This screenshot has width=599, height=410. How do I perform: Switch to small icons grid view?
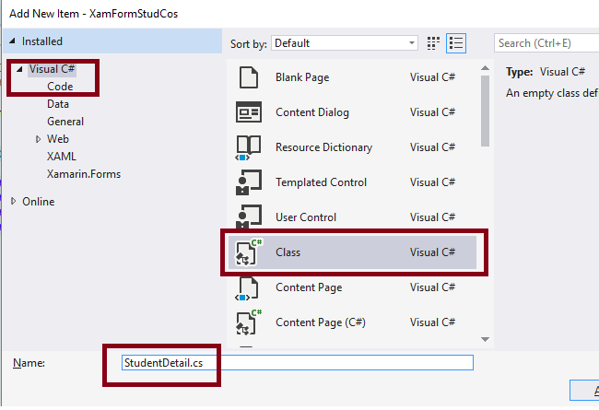pyautogui.click(x=434, y=43)
